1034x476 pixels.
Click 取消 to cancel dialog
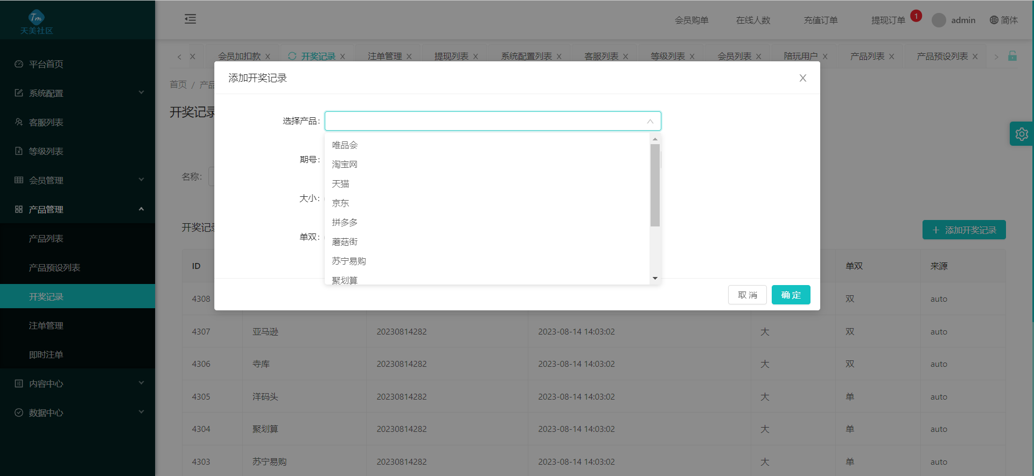[x=747, y=295]
